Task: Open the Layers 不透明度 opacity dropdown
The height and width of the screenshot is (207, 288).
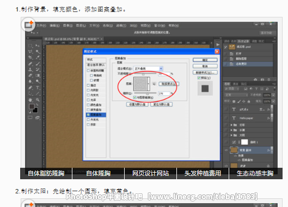Action: [x=273, y=95]
